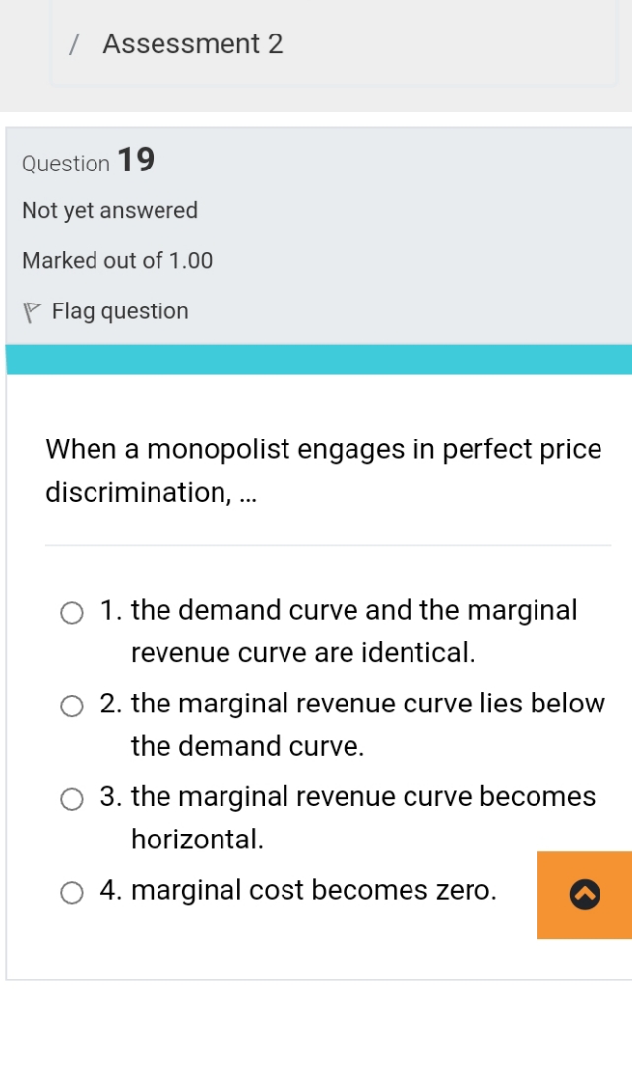This screenshot has width=632, height=1080.
Task: Choose option 2, marginal revenue below demand
Action: pos(71,706)
